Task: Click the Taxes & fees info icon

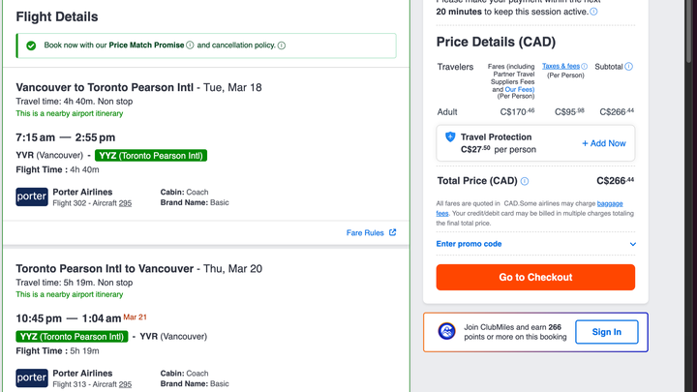Action: [584, 66]
